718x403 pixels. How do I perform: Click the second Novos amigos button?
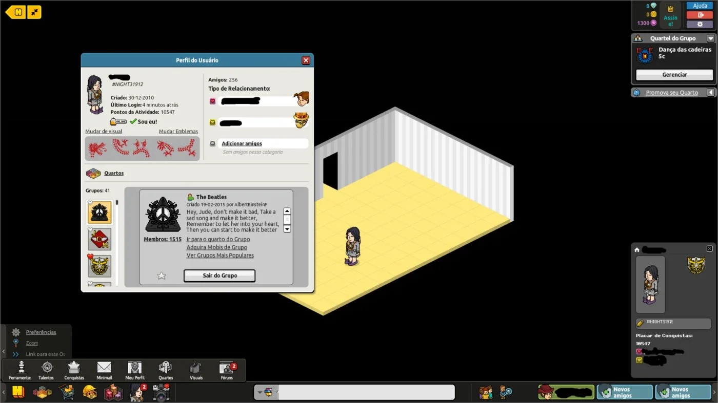[683, 392]
